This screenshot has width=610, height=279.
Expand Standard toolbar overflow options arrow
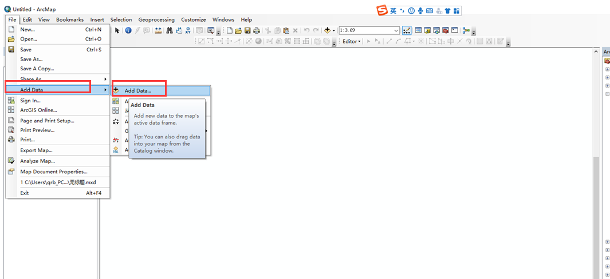pos(474,32)
